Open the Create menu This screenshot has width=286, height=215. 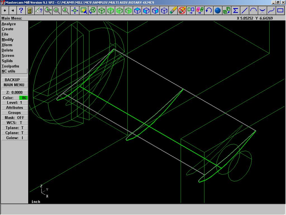(x=8, y=29)
